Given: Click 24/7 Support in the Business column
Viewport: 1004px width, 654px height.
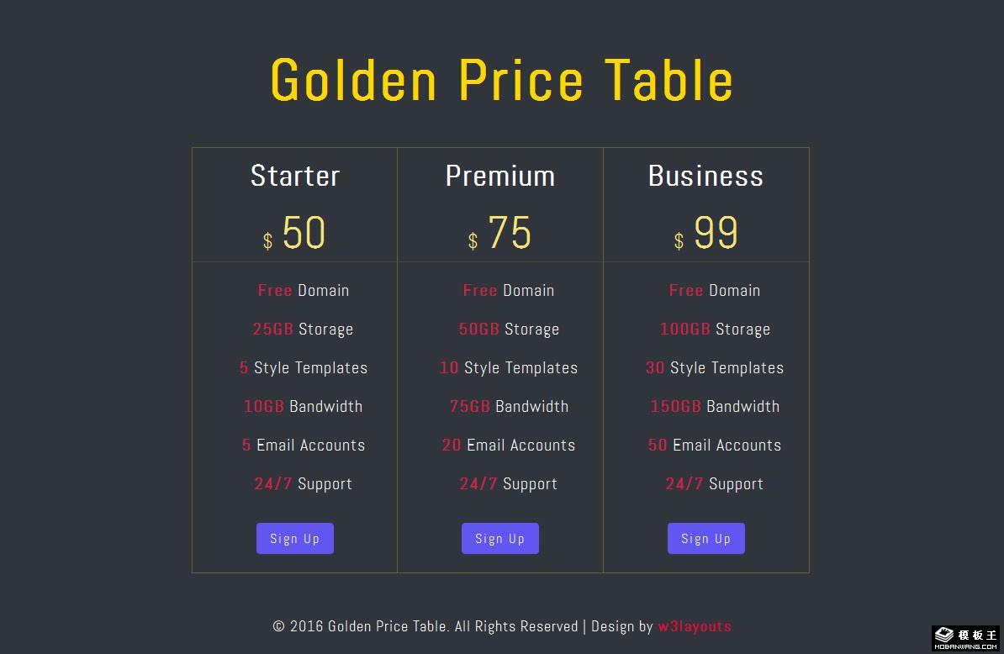Looking at the screenshot, I should [x=715, y=483].
